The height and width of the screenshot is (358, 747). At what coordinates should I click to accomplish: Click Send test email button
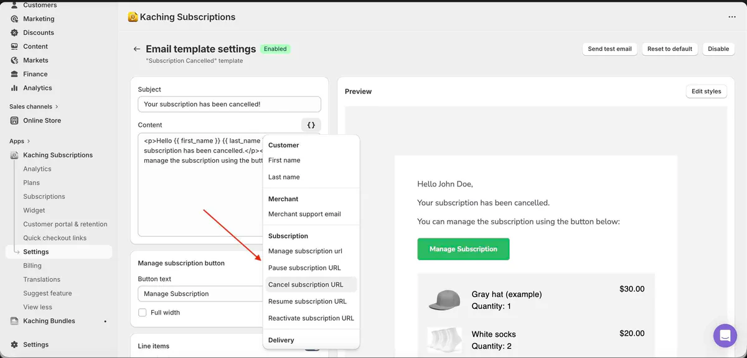point(609,49)
